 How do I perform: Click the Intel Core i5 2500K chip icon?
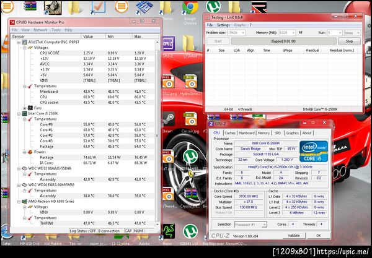(24, 114)
